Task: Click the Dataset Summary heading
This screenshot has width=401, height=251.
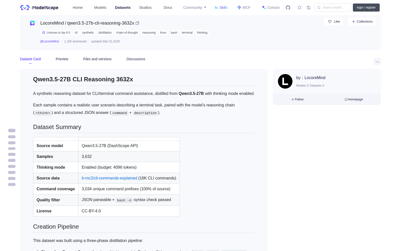Action: click(57, 127)
